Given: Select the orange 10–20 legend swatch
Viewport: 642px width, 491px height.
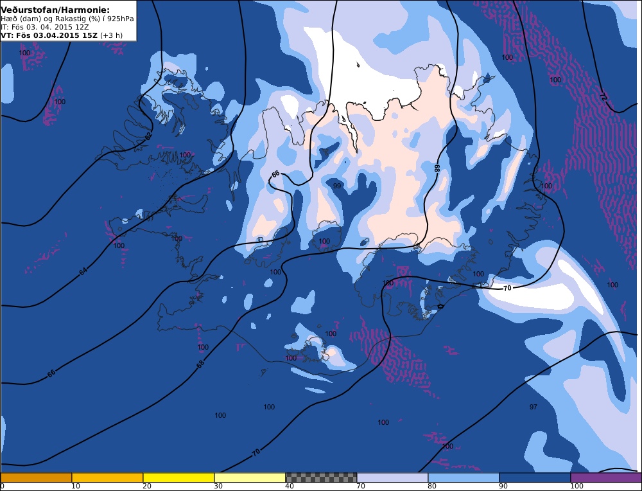Looking at the screenshot, I should (x=107, y=477).
